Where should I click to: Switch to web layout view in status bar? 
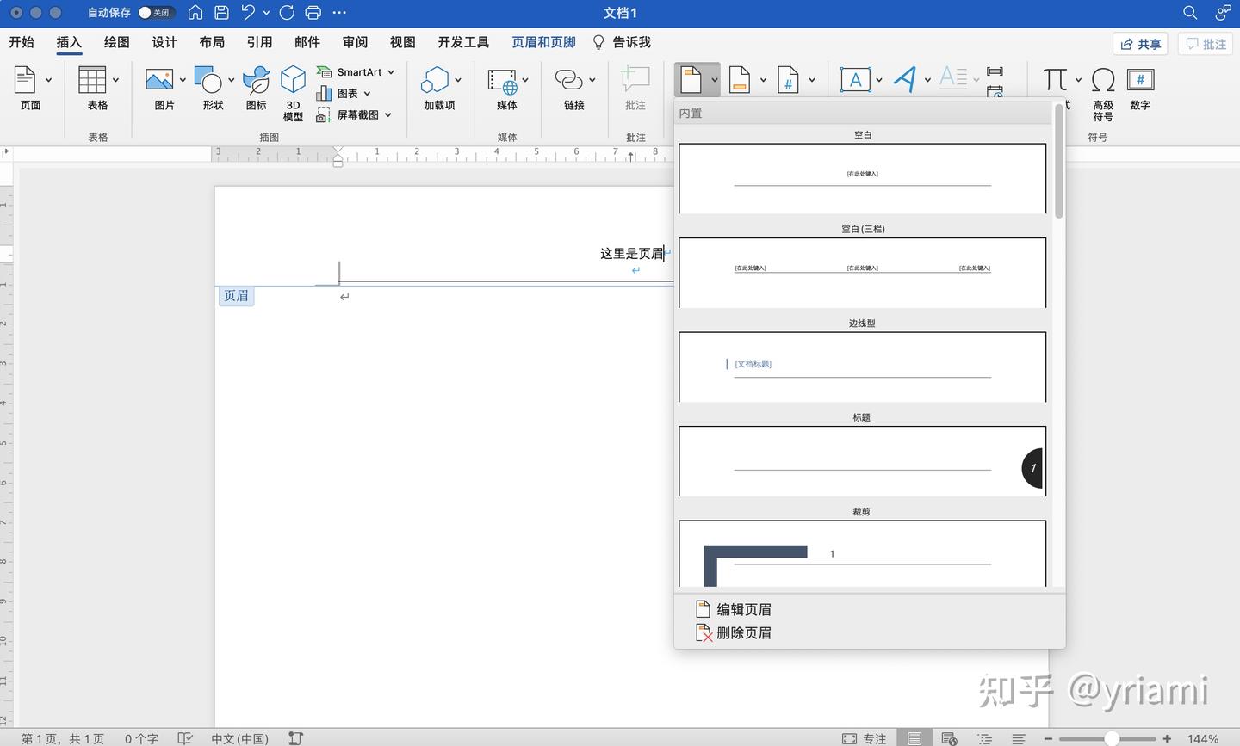click(x=947, y=738)
